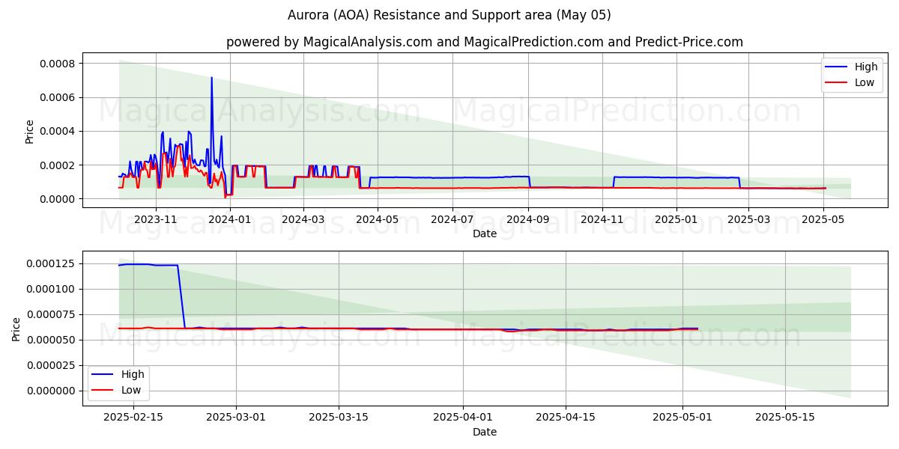The height and width of the screenshot is (449, 899).
Task: Click 'Low' in the upper chart legend
Action: 865,82
